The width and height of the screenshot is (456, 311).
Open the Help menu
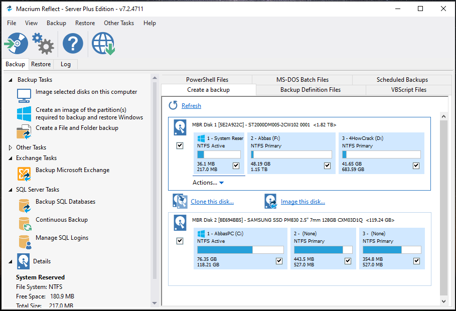[149, 23]
